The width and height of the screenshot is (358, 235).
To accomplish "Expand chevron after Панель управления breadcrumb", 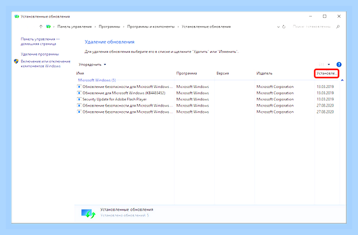I will coord(95,27).
